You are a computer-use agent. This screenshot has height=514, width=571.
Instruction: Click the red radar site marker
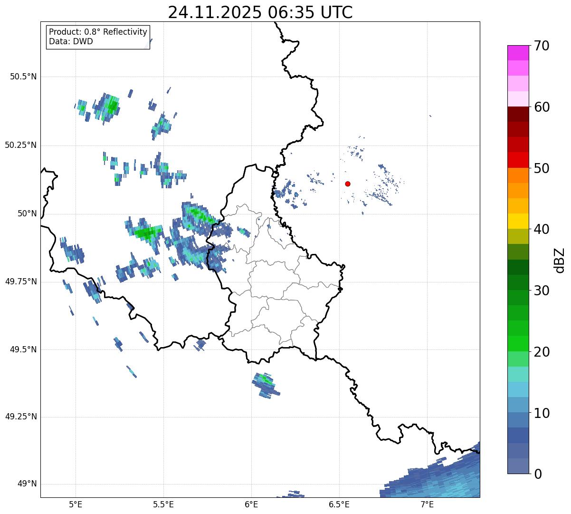pos(348,184)
